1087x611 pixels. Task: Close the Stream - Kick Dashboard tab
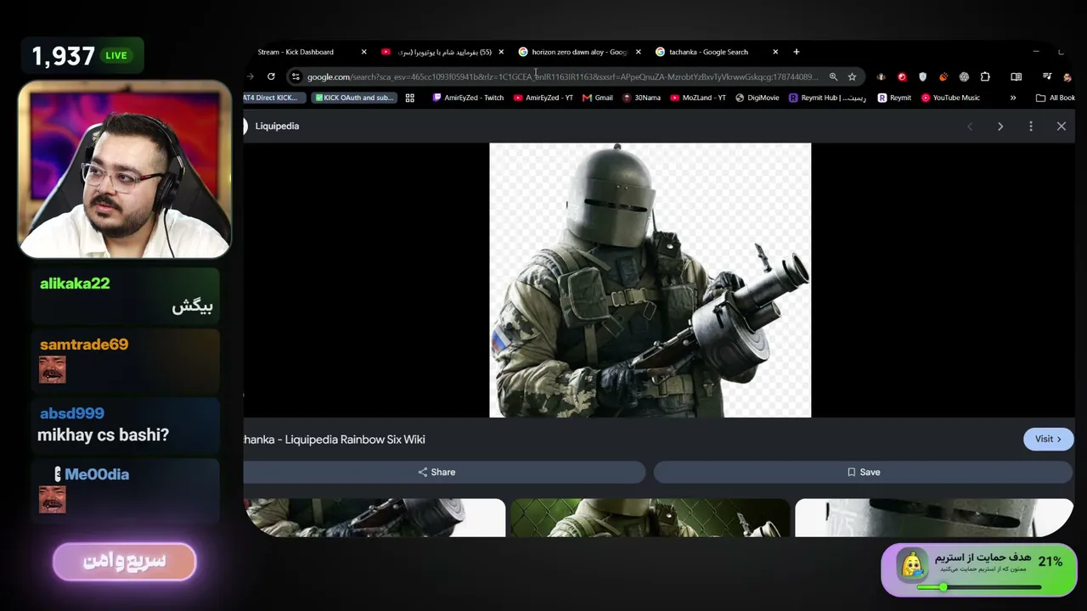(364, 52)
